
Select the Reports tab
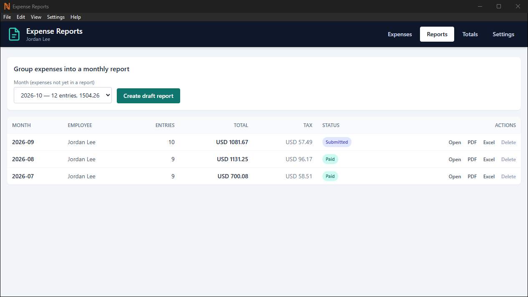click(437, 34)
